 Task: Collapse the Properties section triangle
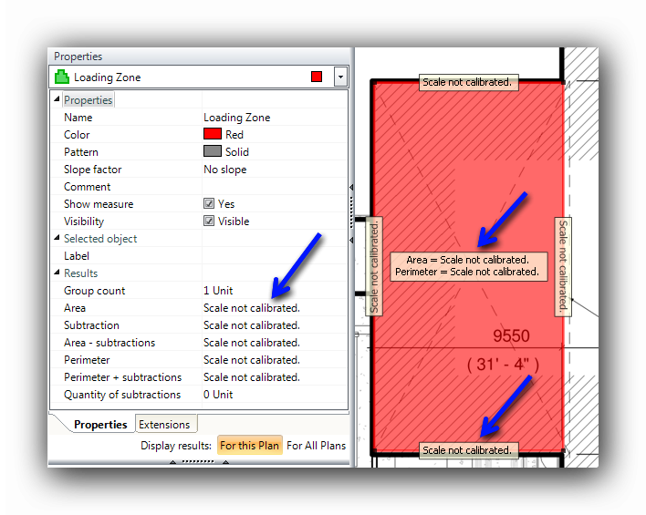[x=57, y=99]
